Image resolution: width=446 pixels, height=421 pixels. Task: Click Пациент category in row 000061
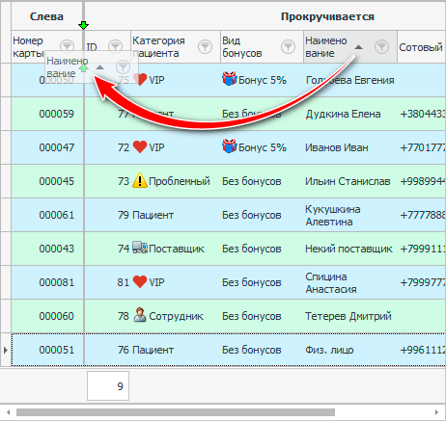[x=153, y=215]
